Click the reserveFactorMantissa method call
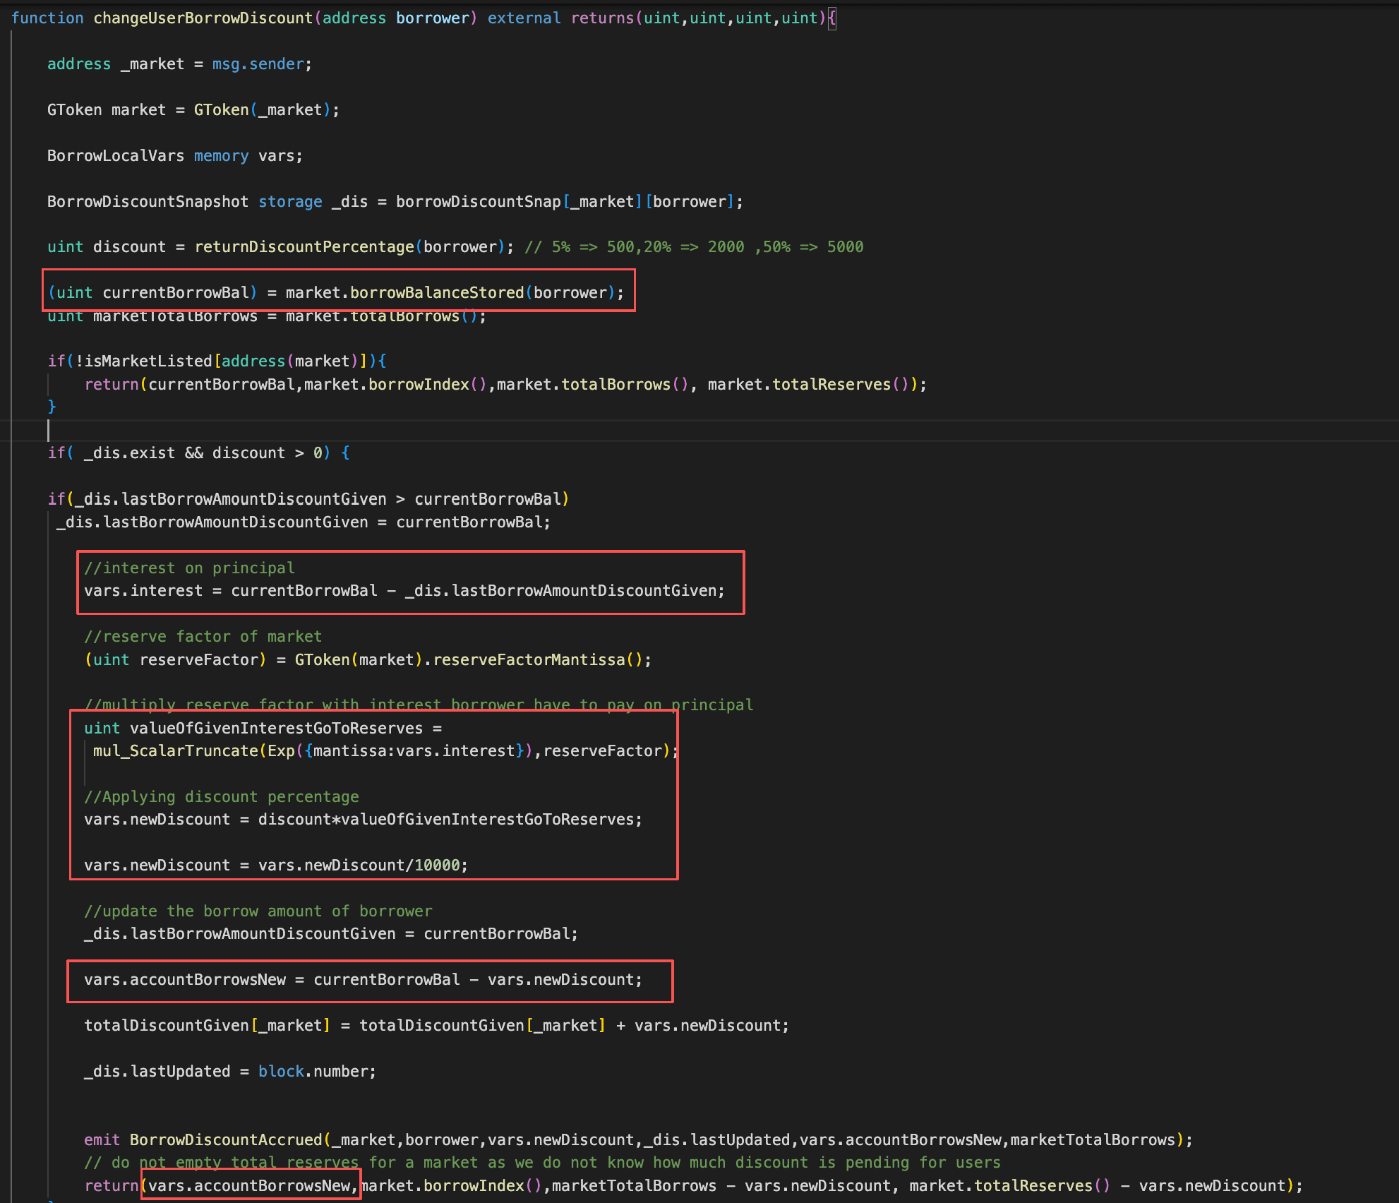Viewport: 1399px width, 1203px height. click(x=529, y=660)
